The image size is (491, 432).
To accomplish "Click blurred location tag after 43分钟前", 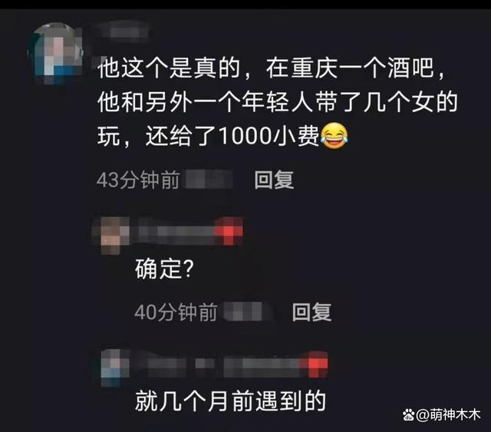I will 209,180.
